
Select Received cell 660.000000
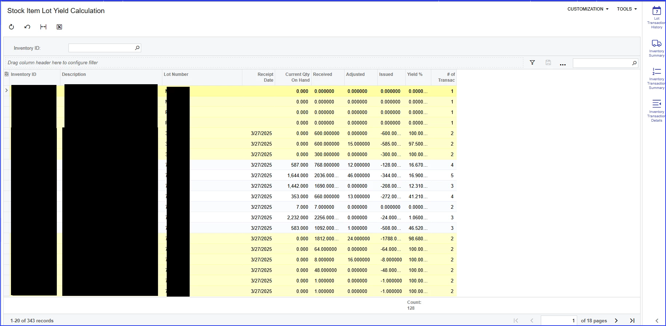click(x=328, y=196)
